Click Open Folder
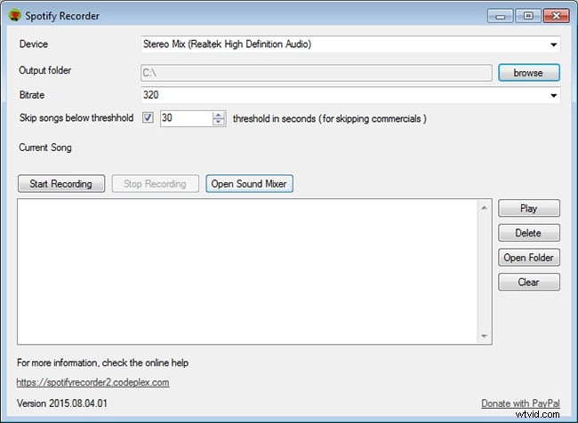Screen dimensions: 578x423 [529, 257]
